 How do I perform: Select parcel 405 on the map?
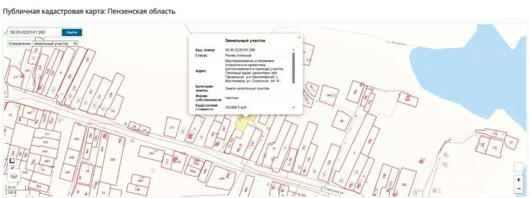[140, 180]
